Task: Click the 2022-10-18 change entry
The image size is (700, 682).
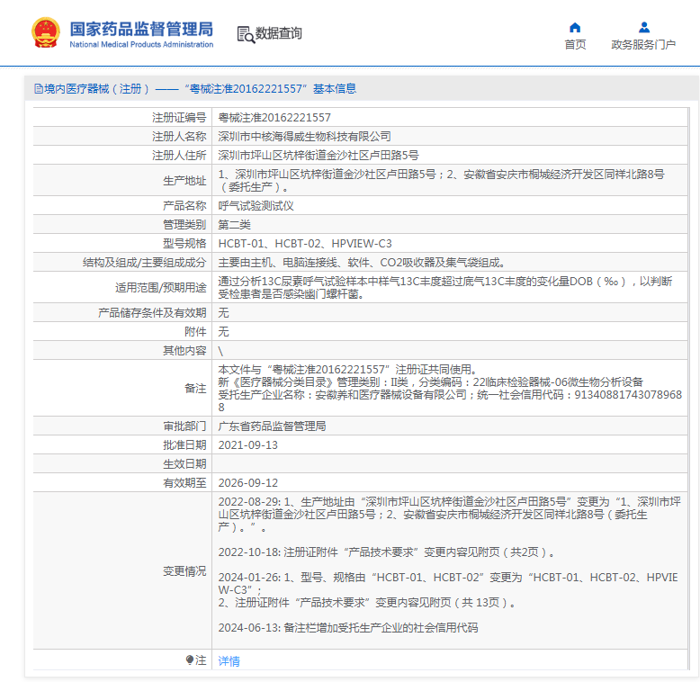Action: (x=386, y=552)
